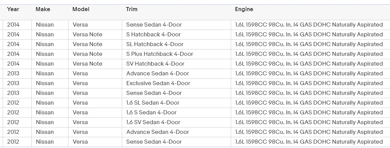The height and width of the screenshot is (148, 390).
Task: Select the engine cell in Exclusive Sedan row
Action: (309, 83)
